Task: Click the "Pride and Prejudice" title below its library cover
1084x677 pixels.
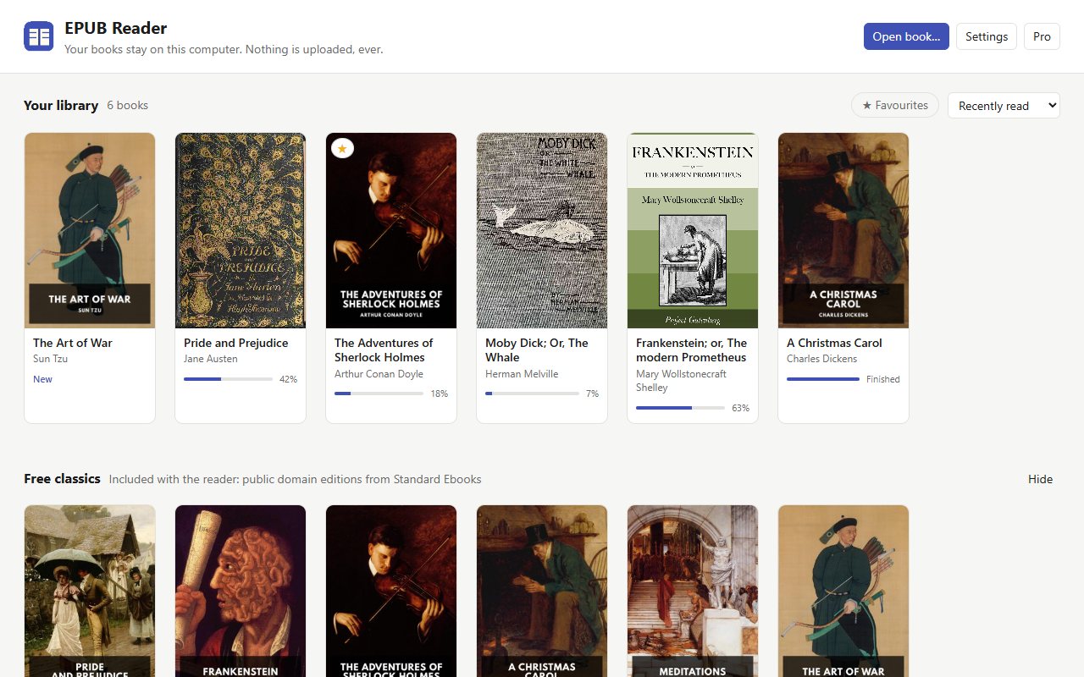Action: (235, 343)
